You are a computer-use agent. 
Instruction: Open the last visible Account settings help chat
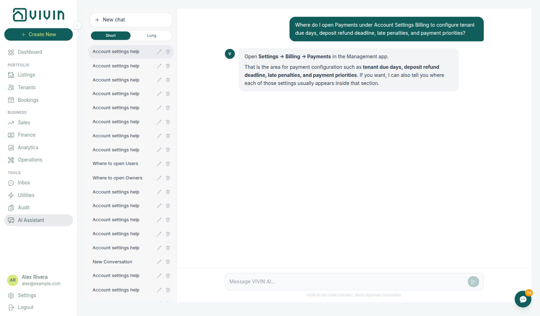pos(131,290)
